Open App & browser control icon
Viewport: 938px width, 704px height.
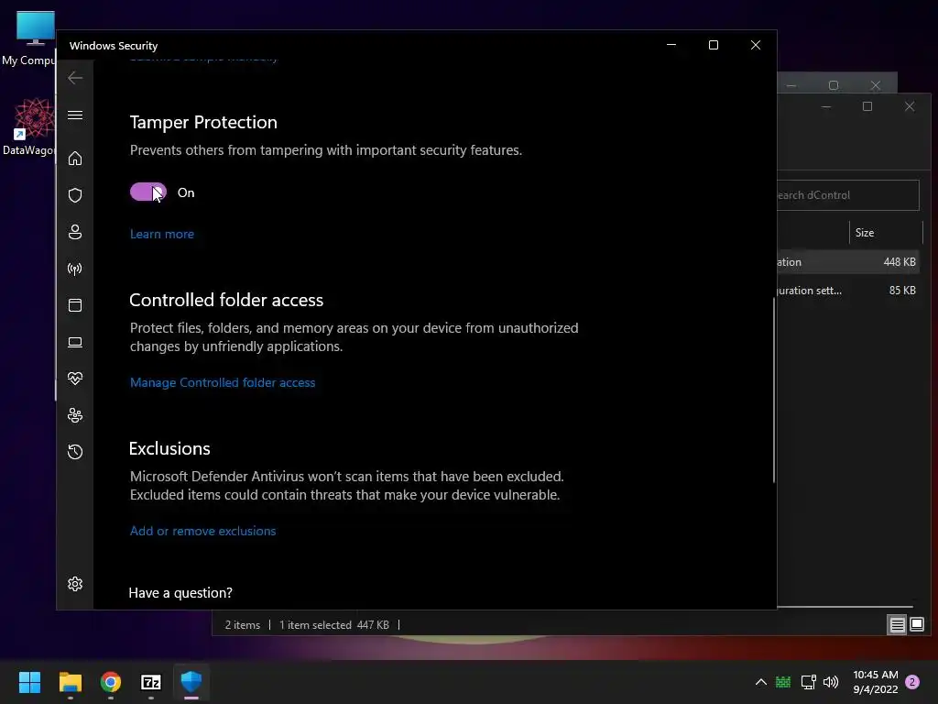[75, 305]
